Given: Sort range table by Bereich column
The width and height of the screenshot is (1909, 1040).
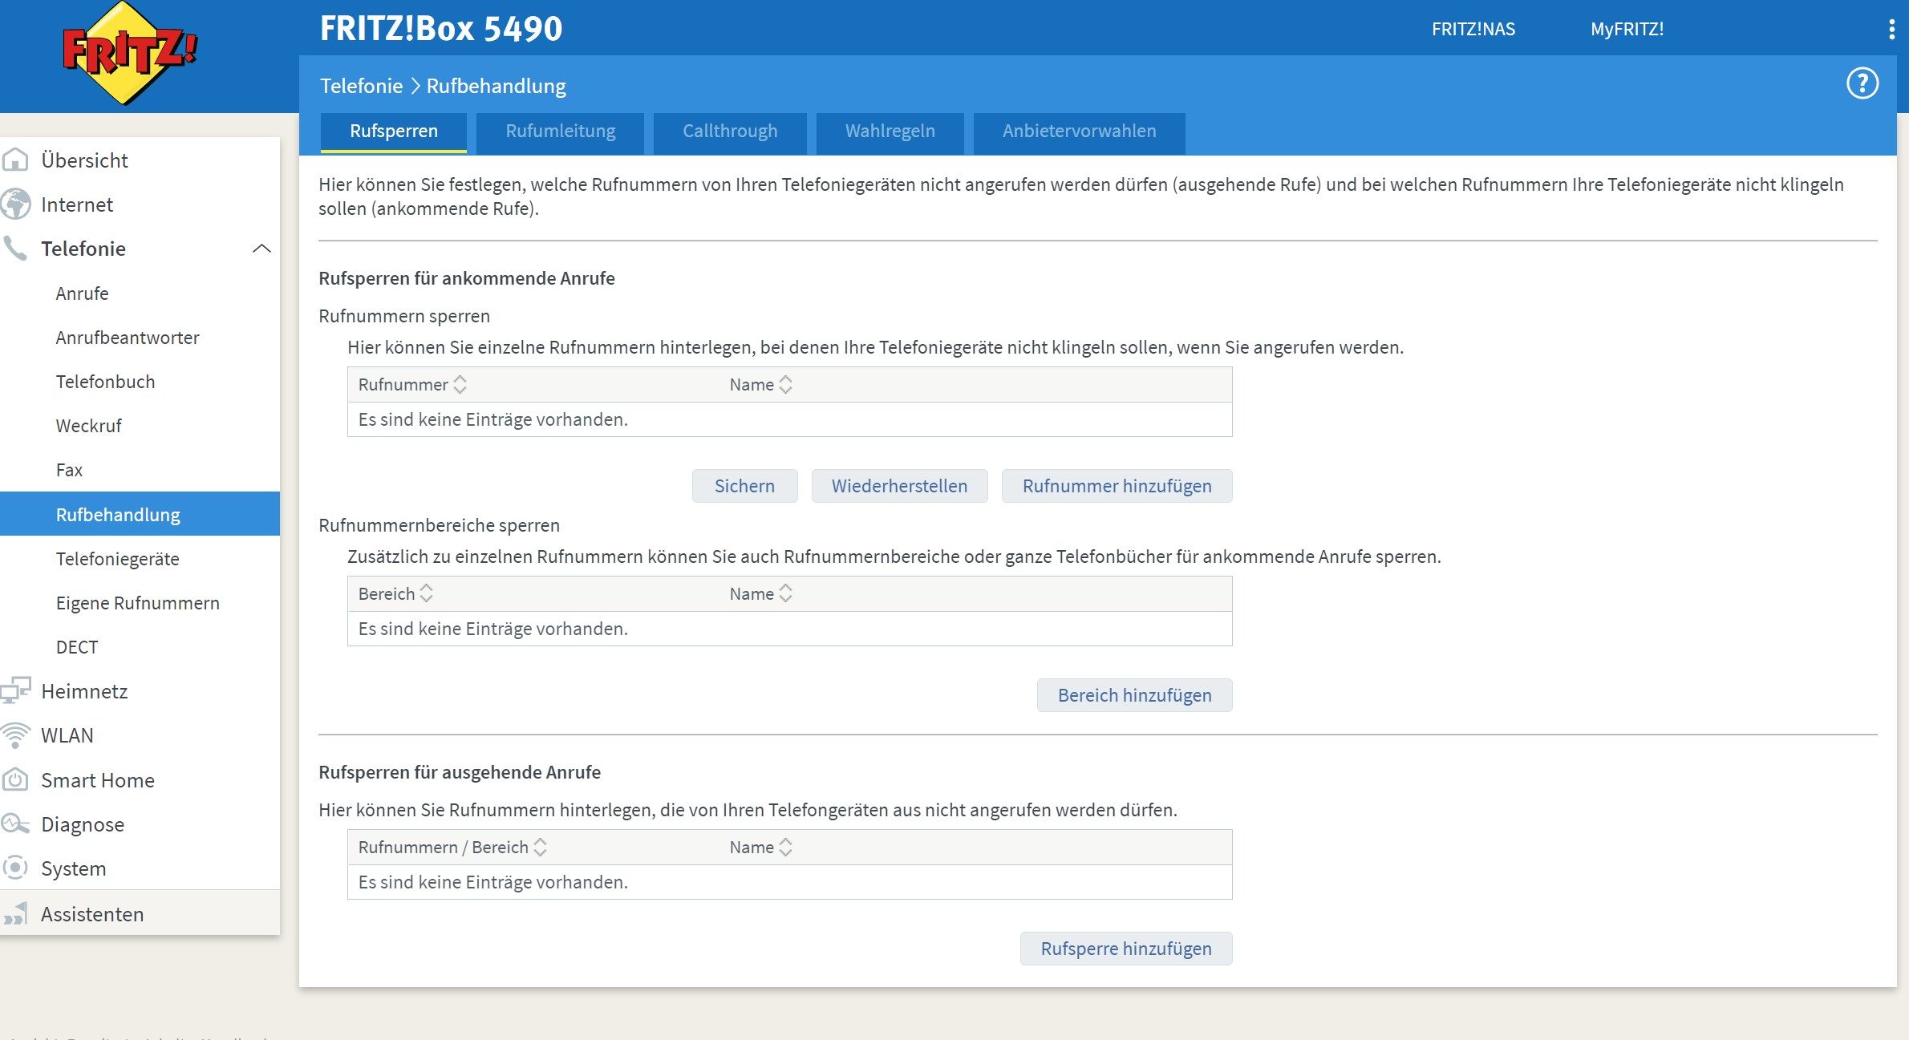Looking at the screenshot, I should click(427, 594).
